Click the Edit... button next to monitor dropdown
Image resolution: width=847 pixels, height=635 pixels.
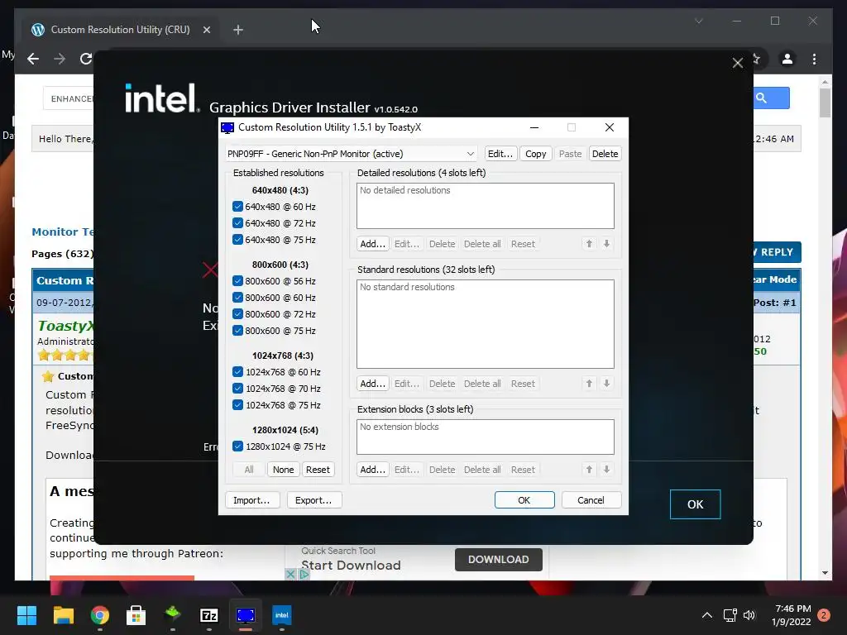500,154
